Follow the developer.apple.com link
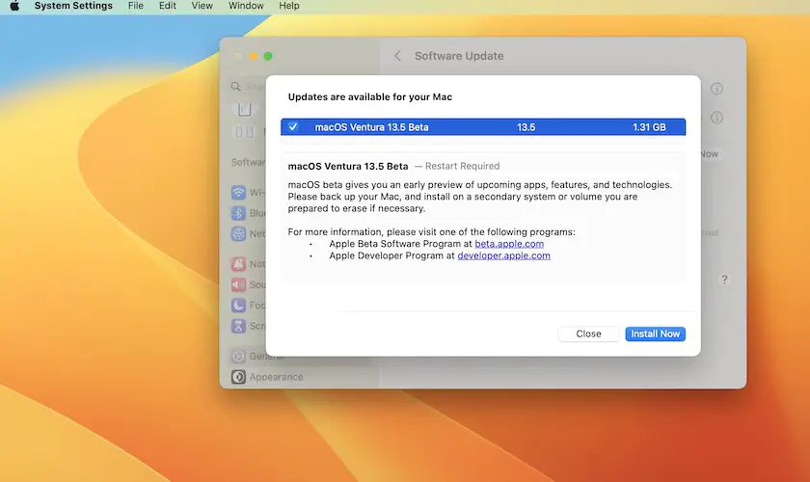Screen dimensions: 810x482 tap(503, 255)
